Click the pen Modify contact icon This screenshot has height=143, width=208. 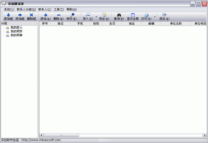coord(73,15)
